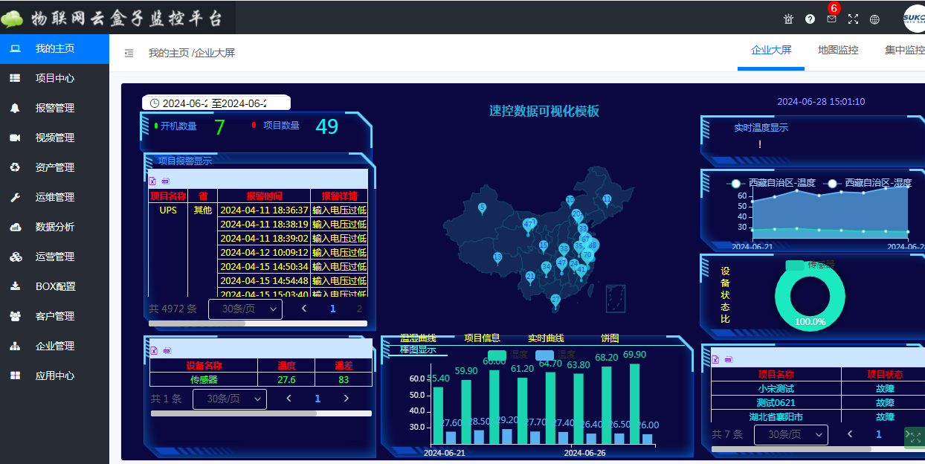Image resolution: width=925 pixels, height=464 pixels.
Task: Switch to the 地图监控 tab
Action: (838, 51)
